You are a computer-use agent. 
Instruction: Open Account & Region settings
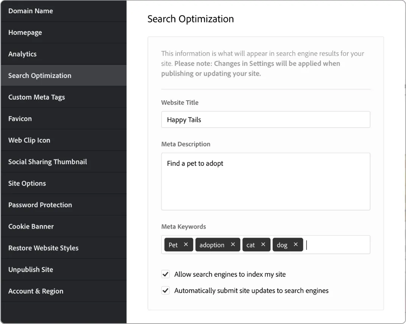[x=36, y=291]
